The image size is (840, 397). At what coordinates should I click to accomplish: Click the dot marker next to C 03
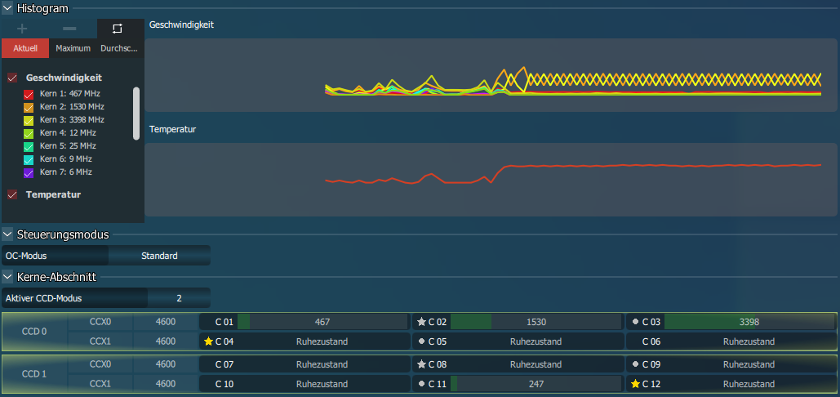tap(635, 322)
